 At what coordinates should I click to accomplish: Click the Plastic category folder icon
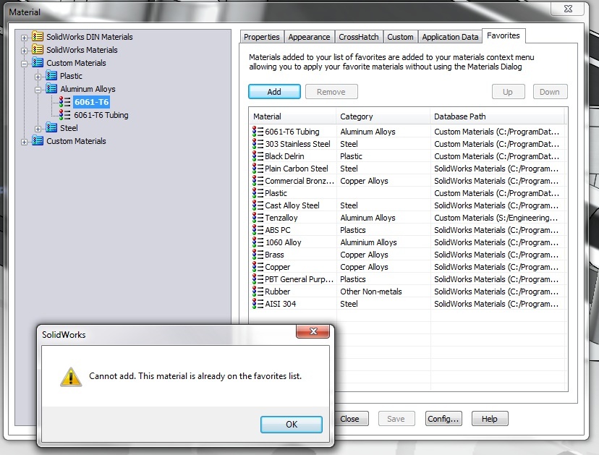coord(51,76)
